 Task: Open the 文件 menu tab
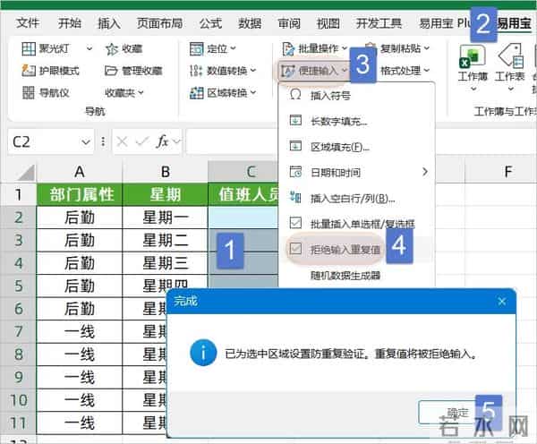tap(28, 23)
